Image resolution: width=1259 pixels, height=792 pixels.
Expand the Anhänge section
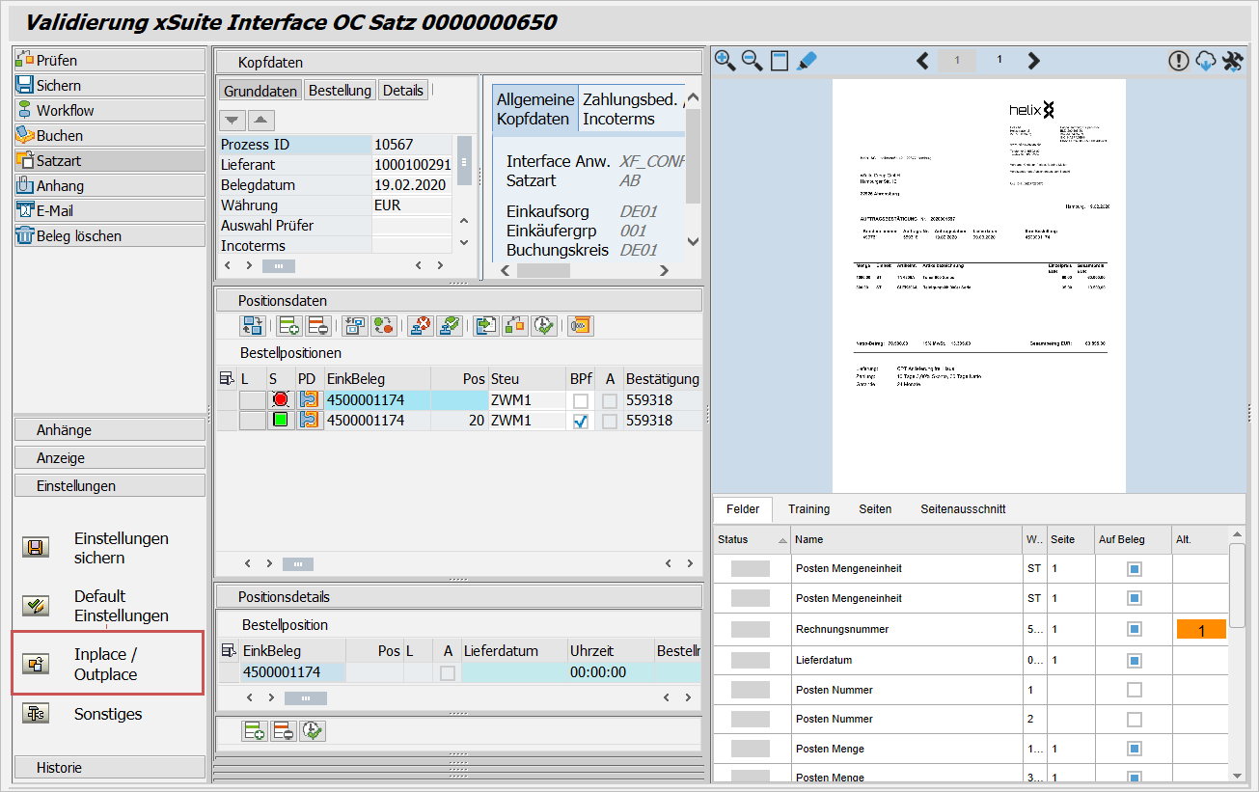pos(110,430)
